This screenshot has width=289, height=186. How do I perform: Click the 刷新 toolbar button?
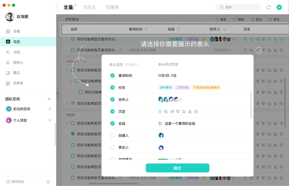point(238,19)
